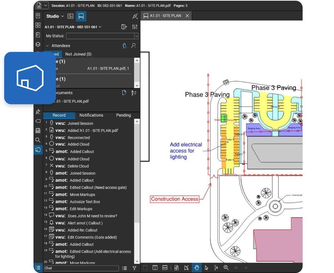Switch to Studio Sessions view
Screen dimensions: 334x273
click(x=81, y=16)
